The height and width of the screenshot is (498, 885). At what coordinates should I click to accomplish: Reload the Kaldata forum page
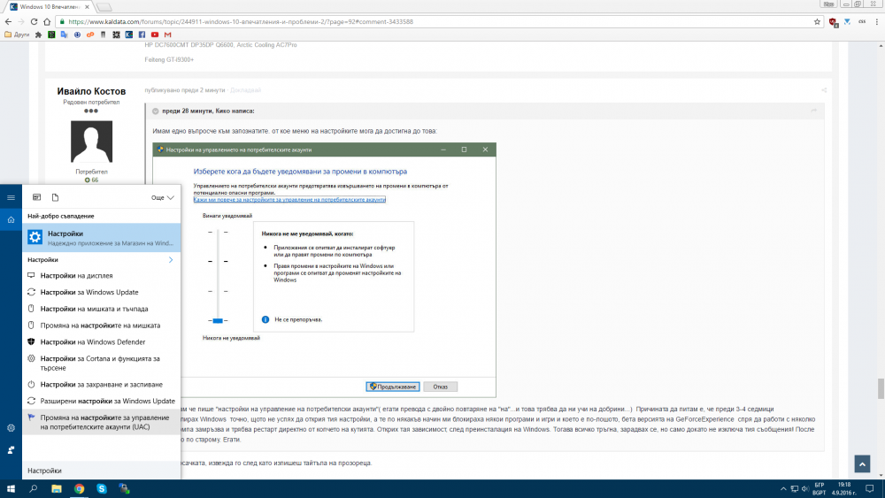pos(34,21)
